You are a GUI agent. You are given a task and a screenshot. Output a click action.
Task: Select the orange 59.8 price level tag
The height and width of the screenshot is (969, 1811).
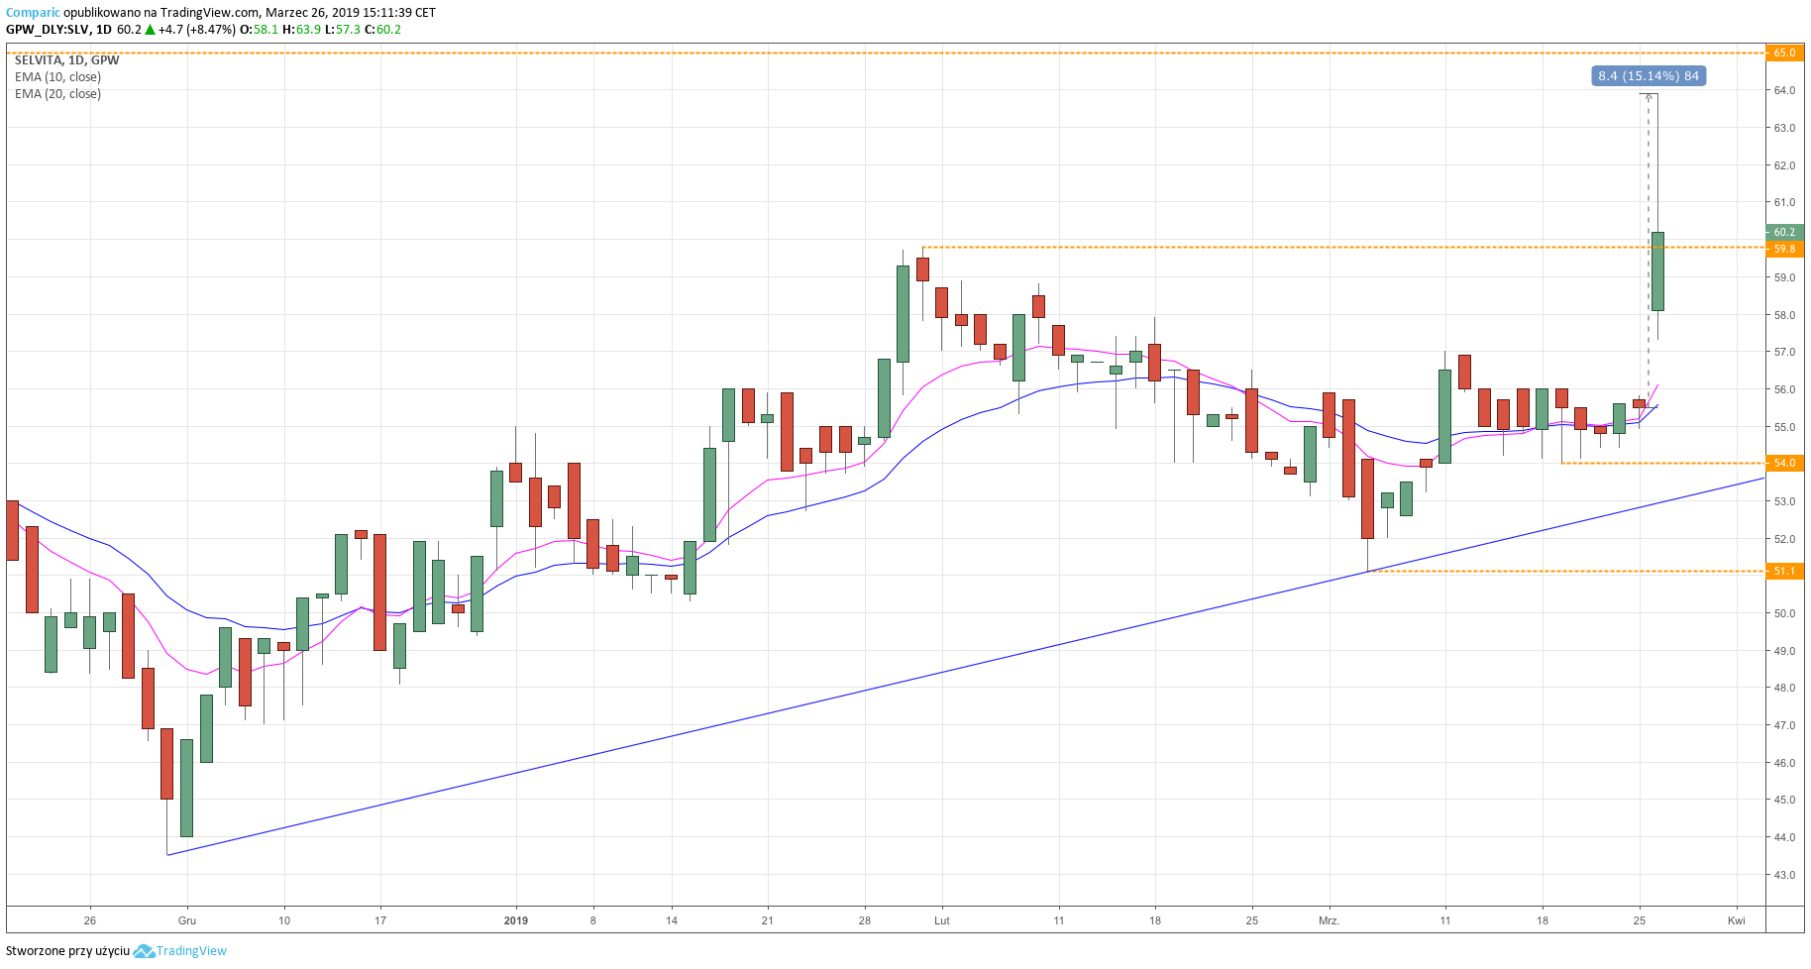click(1784, 249)
